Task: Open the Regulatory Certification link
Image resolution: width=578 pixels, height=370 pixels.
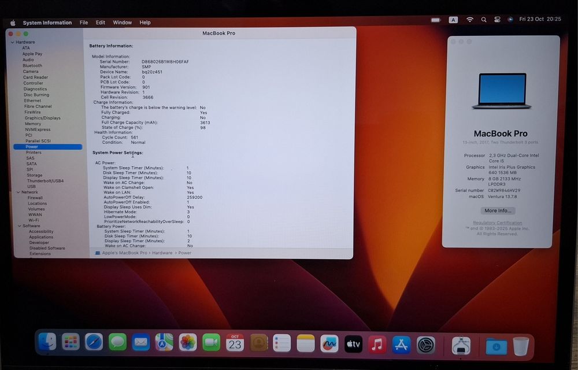Action: click(497, 223)
